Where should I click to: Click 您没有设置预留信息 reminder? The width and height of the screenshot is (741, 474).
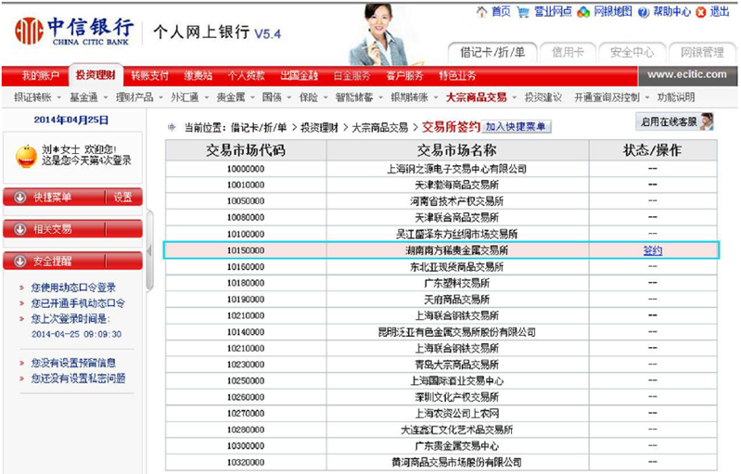73,363
